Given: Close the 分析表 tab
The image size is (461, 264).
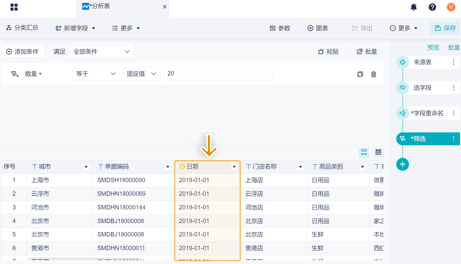Looking at the screenshot, I should pyautogui.click(x=165, y=7).
